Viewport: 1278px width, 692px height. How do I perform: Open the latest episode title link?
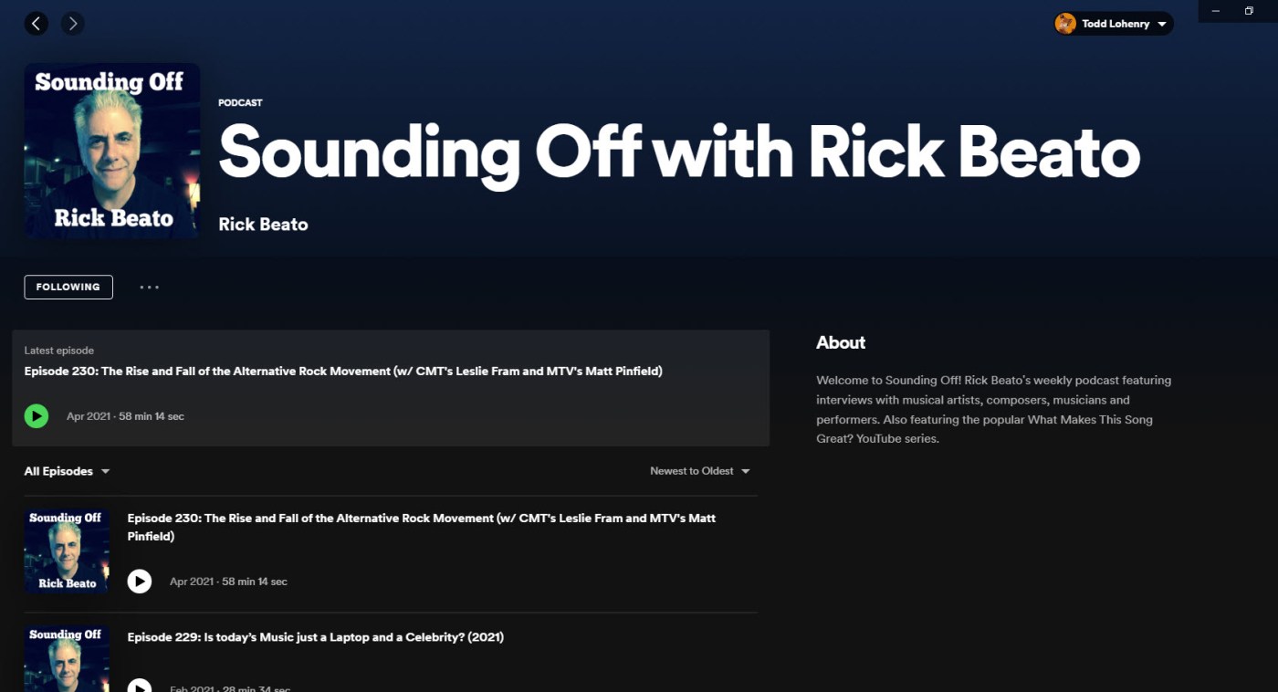coord(343,372)
